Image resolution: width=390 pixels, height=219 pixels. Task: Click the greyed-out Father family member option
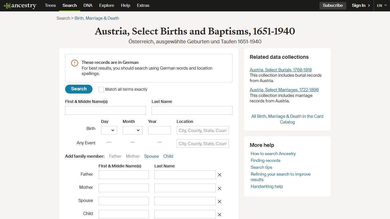[115, 156]
